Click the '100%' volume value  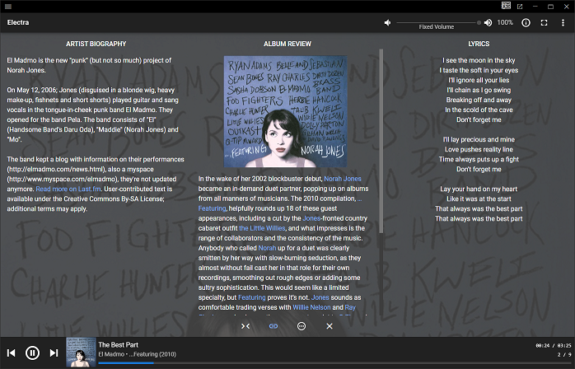[505, 23]
